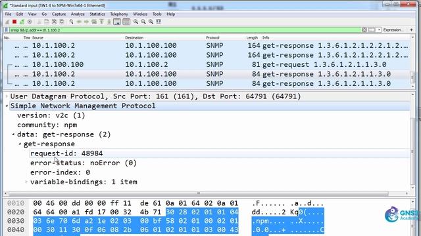Restart the current capture
421x236 pixels.
(x=22, y=22)
